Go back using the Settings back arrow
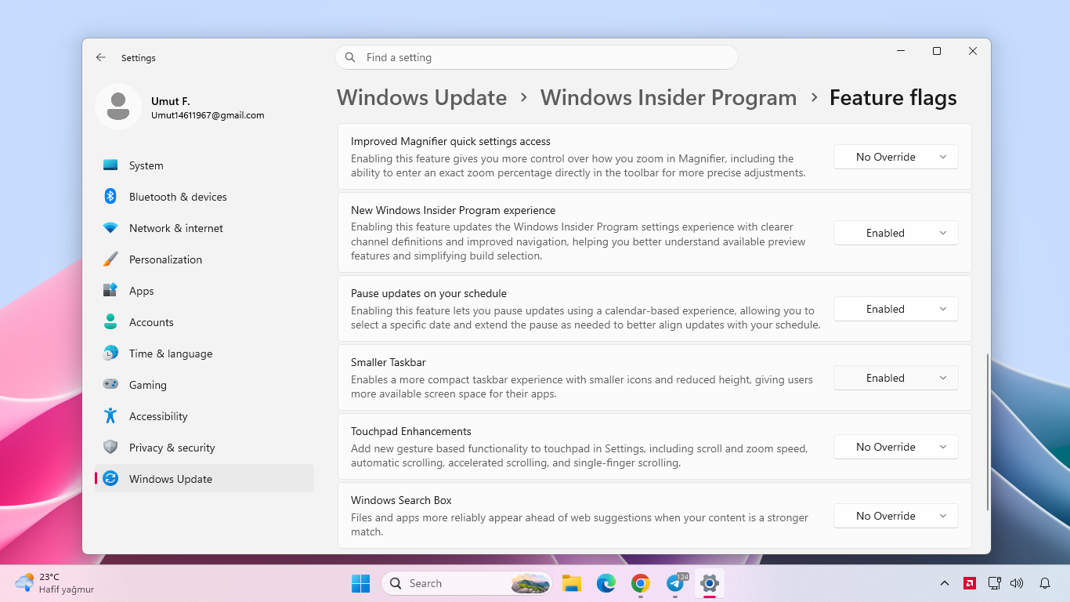This screenshot has height=602, width=1070. 101,57
